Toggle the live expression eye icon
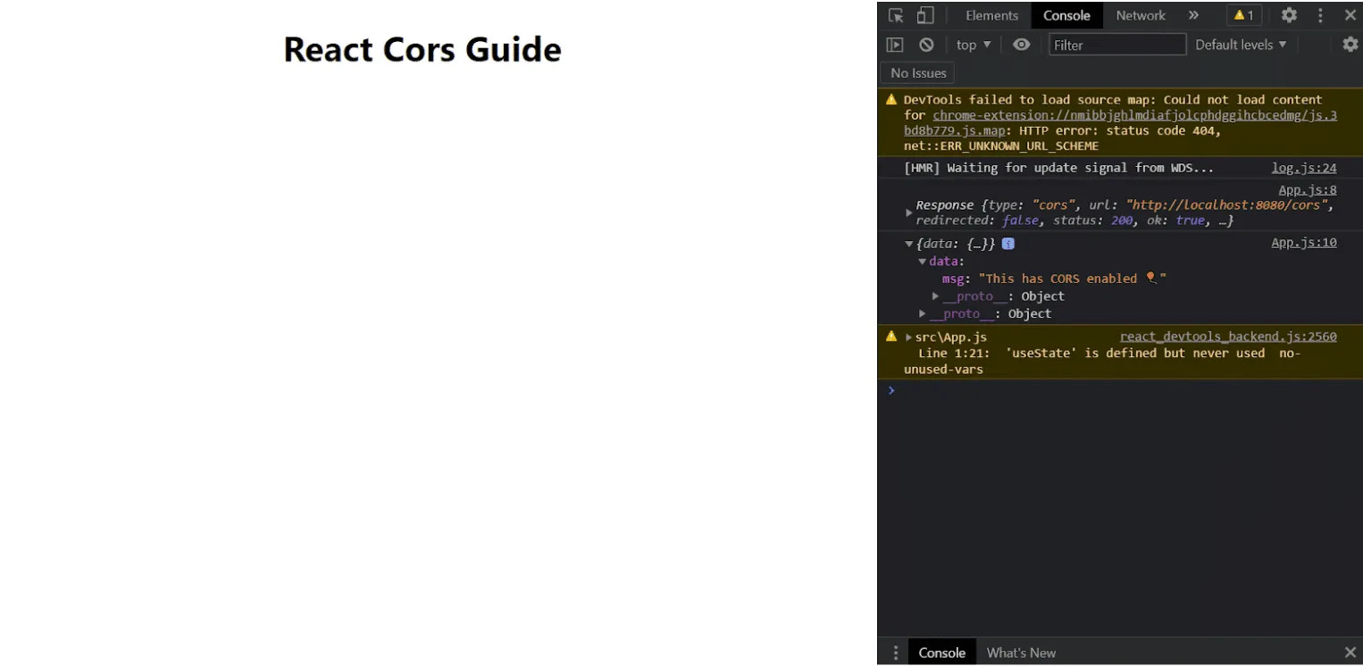Screen dimensions: 1363x666 (x=1022, y=45)
